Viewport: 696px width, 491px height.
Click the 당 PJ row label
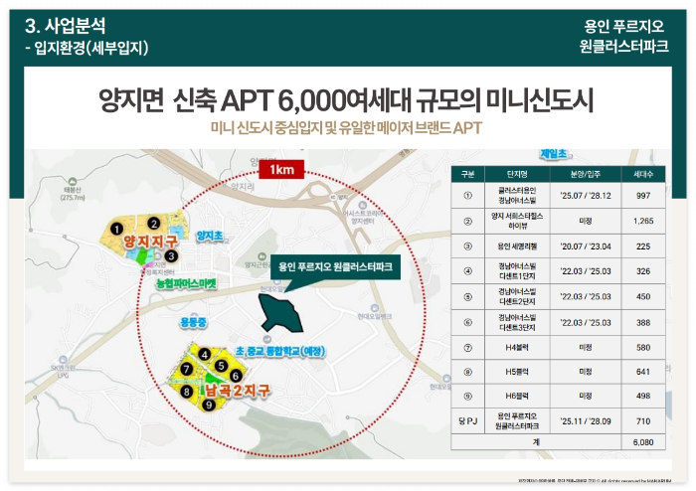click(468, 421)
